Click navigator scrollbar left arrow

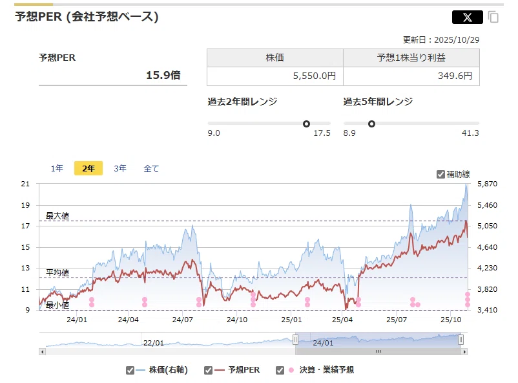(x=42, y=351)
